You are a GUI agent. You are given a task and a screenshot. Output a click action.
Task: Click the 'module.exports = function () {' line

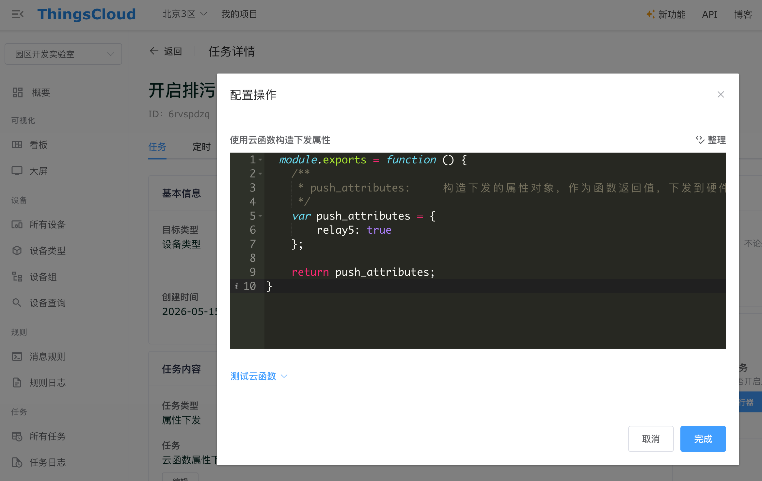point(373,160)
